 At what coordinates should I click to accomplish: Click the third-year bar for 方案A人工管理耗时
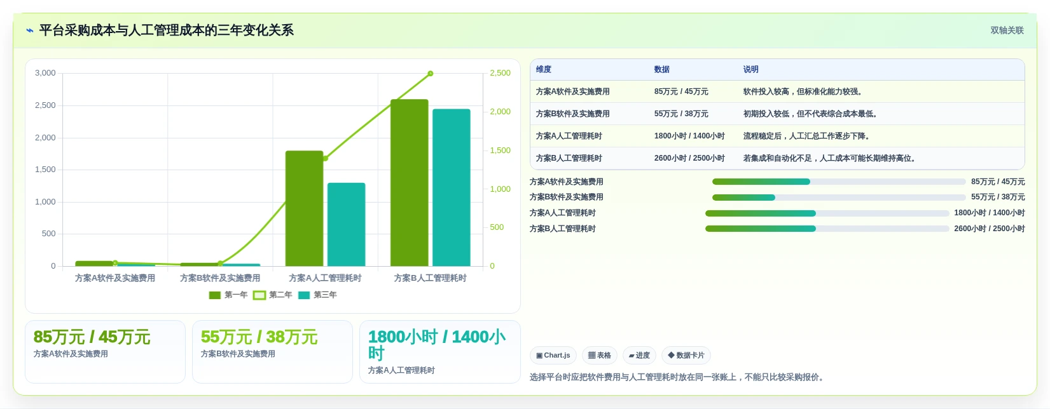346,224
